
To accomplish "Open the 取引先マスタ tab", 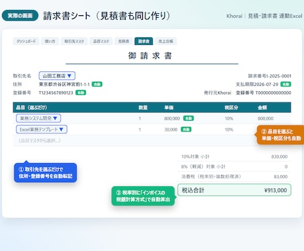I will (x=74, y=41).
